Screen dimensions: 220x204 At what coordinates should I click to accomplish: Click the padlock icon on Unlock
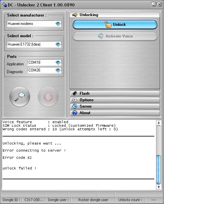pyautogui.click(x=107, y=25)
